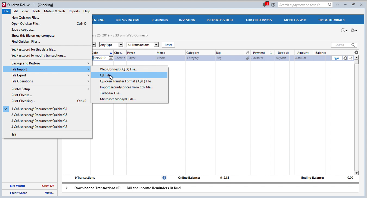Click the attachment paperclip column header

click(x=248, y=53)
